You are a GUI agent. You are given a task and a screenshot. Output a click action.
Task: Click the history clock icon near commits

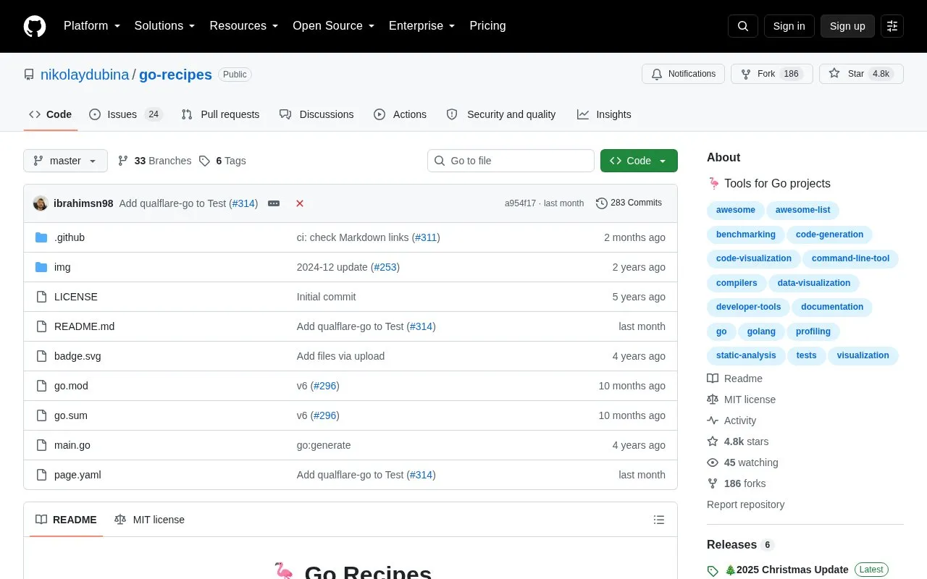[601, 203]
